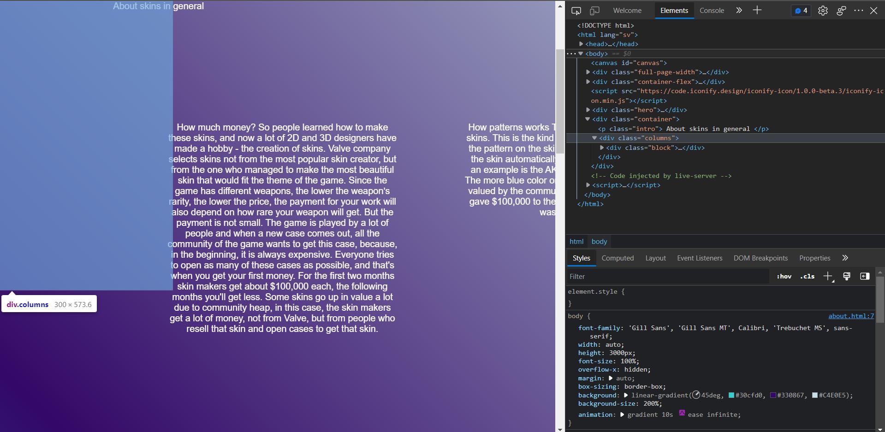Select the DOCTYPE html row
Viewport: 885px width, 432px height.
pos(606,25)
